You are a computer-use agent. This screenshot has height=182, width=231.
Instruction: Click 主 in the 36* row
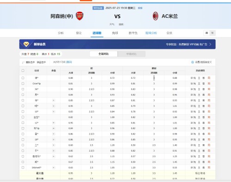[199, 89]
